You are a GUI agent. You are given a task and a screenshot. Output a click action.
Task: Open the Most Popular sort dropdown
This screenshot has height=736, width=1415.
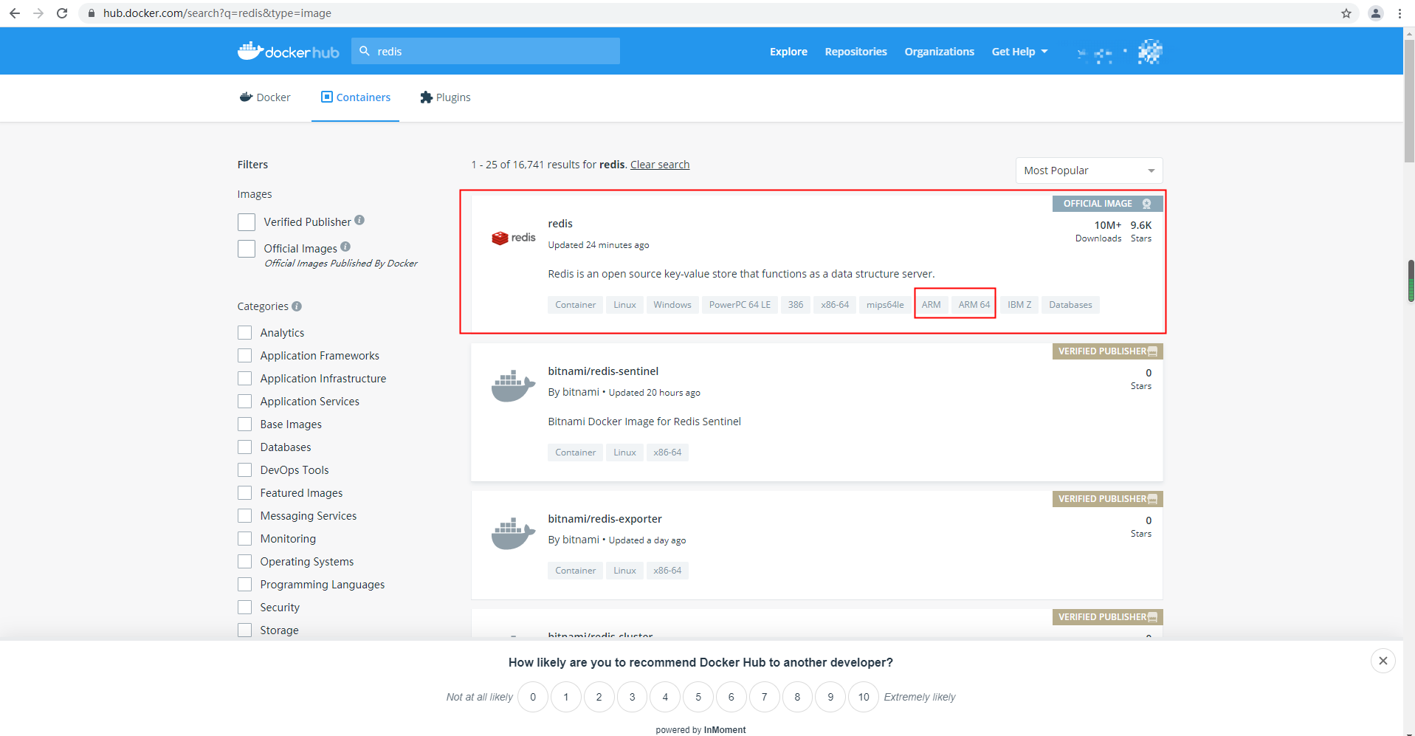(1089, 171)
